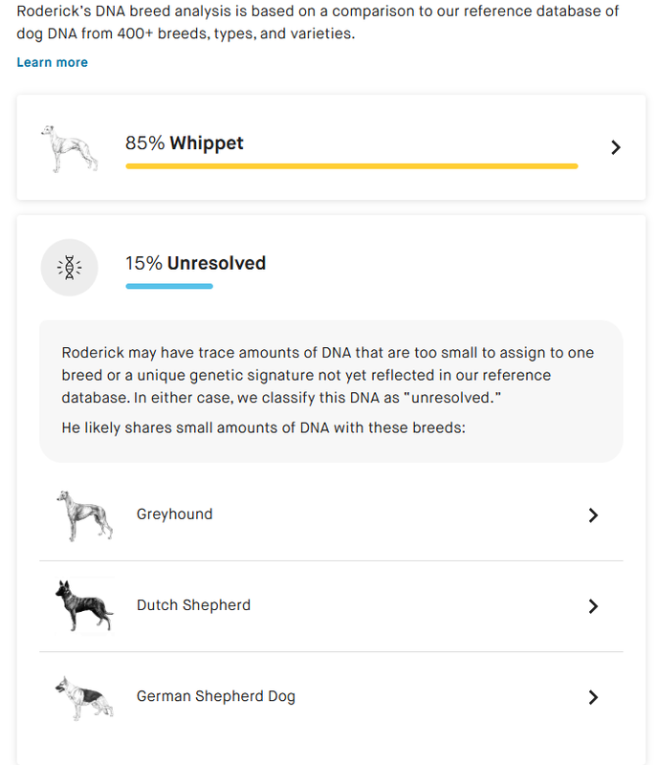Click the reference database description paragraph
The width and height of the screenshot is (657, 765).
[x=318, y=22]
